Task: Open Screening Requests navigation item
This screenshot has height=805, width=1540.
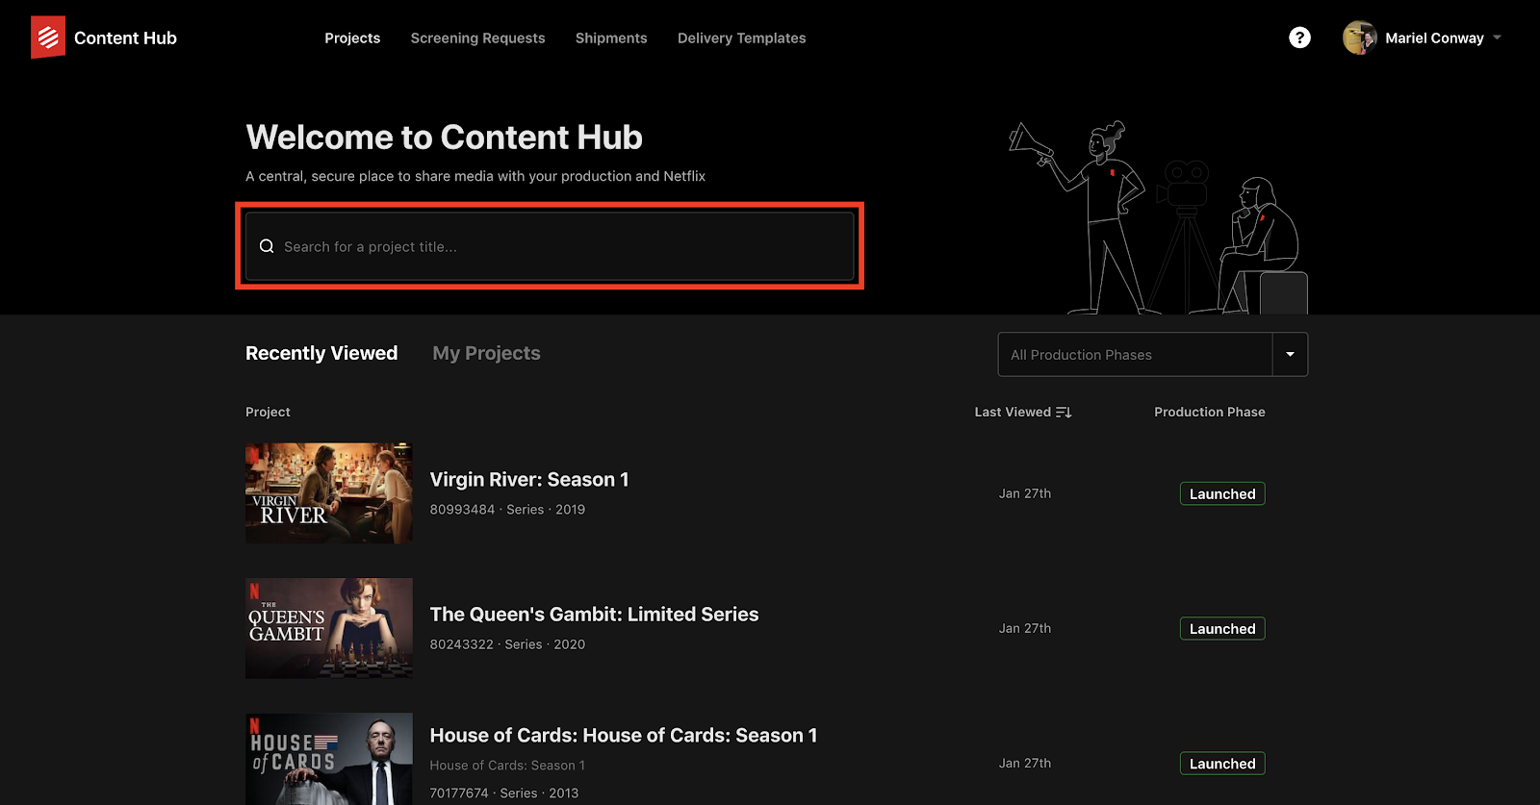Action: (x=477, y=38)
